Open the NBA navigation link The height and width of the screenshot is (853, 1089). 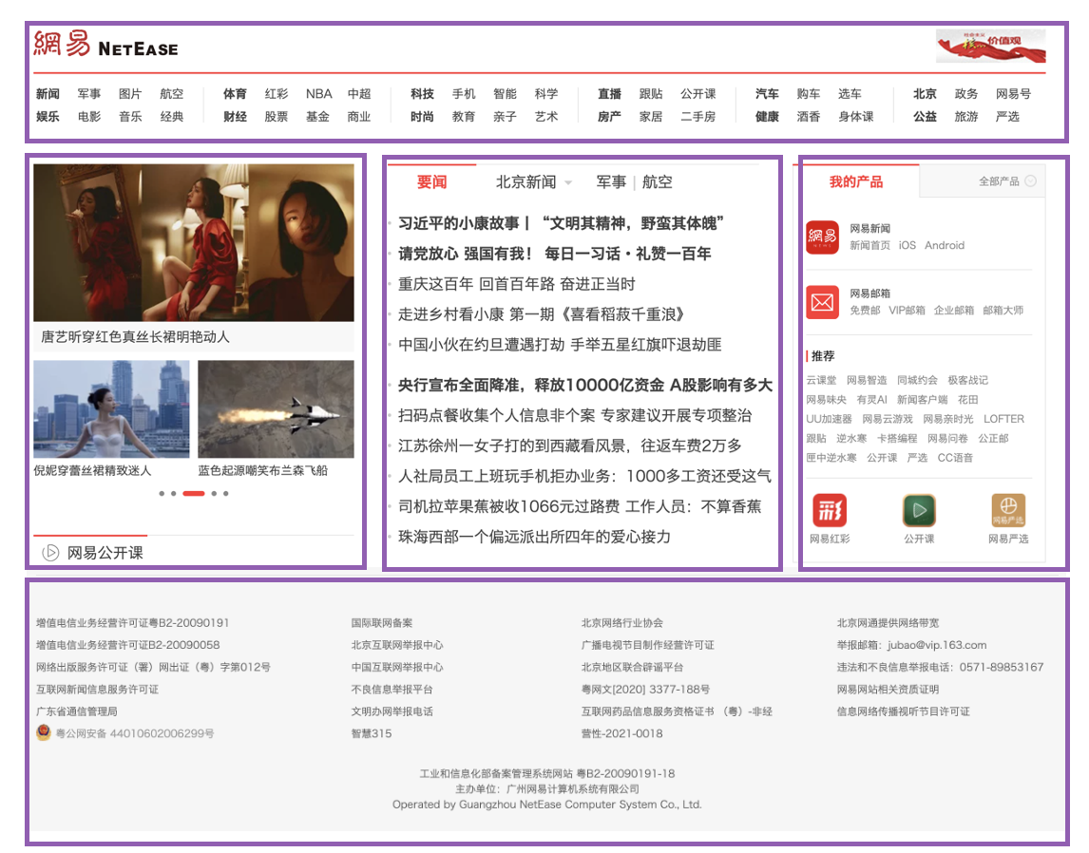[x=318, y=94]
